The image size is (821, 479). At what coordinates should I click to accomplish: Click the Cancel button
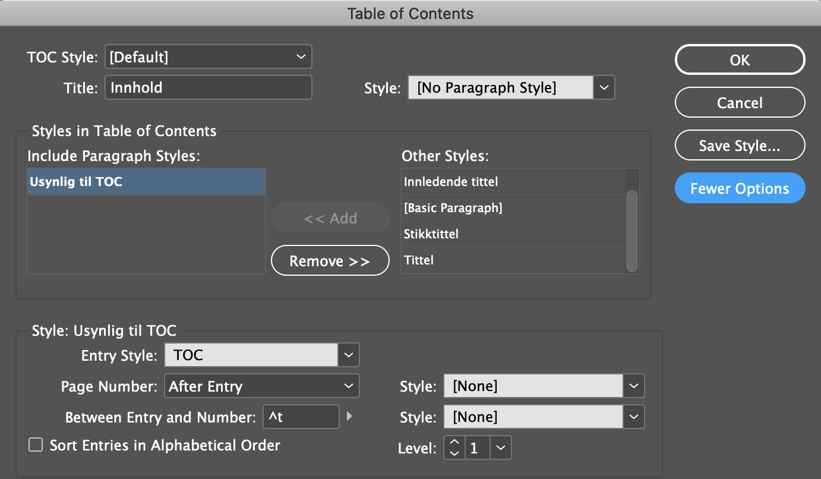pyautogui.click(x=740, y=103)
